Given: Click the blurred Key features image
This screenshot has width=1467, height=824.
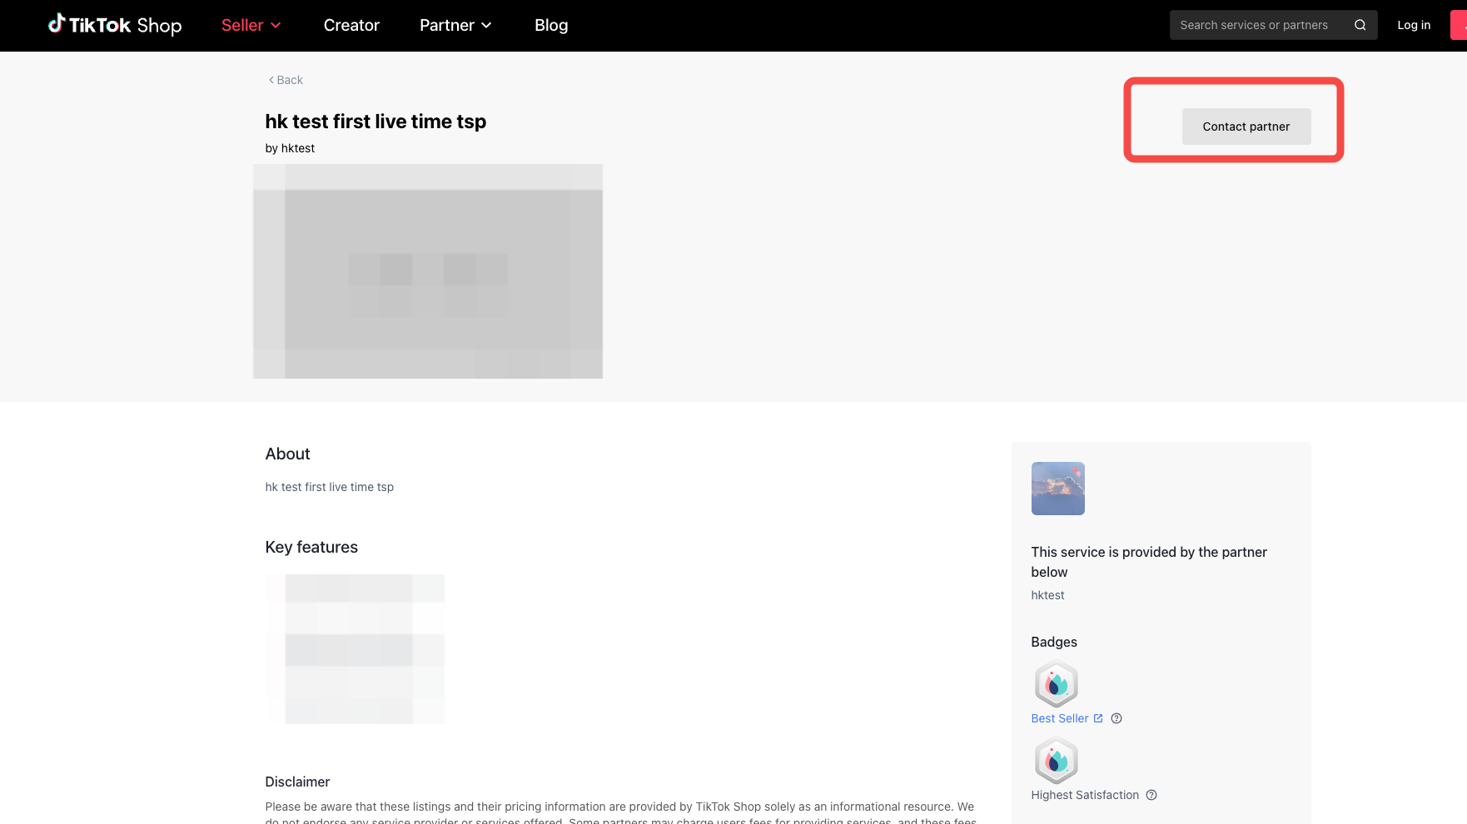Looking at the screenshot, I should point(355,648).
